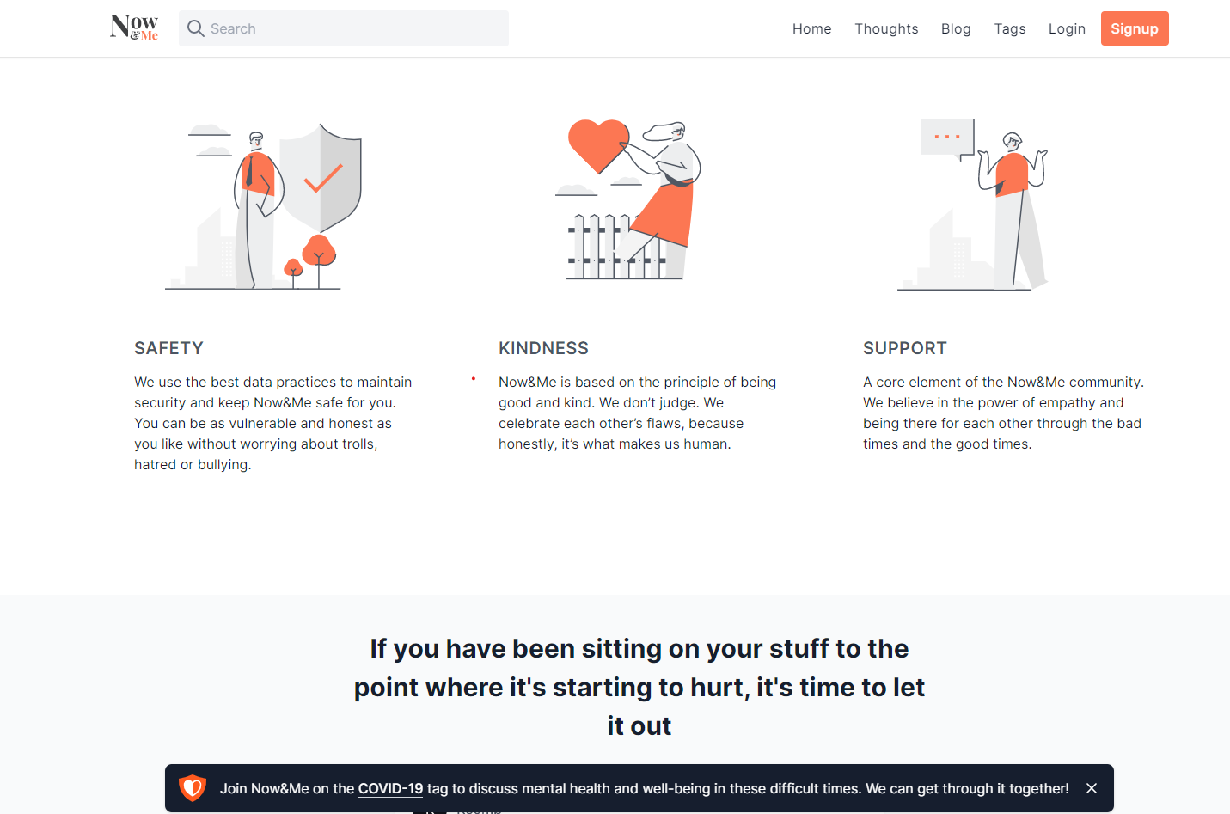Focus the Search input field
This screenshot has height=814, width=1230.
point(352,28)
